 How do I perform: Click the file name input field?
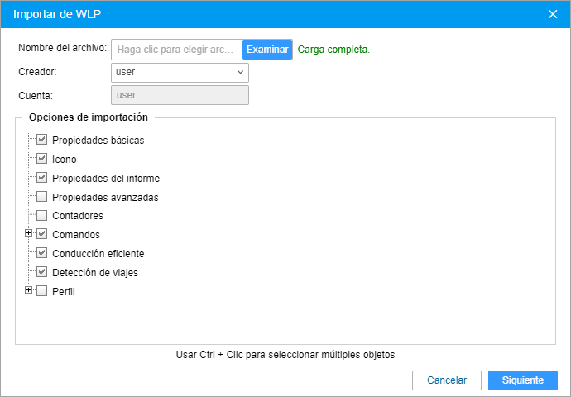coord(176,50)
